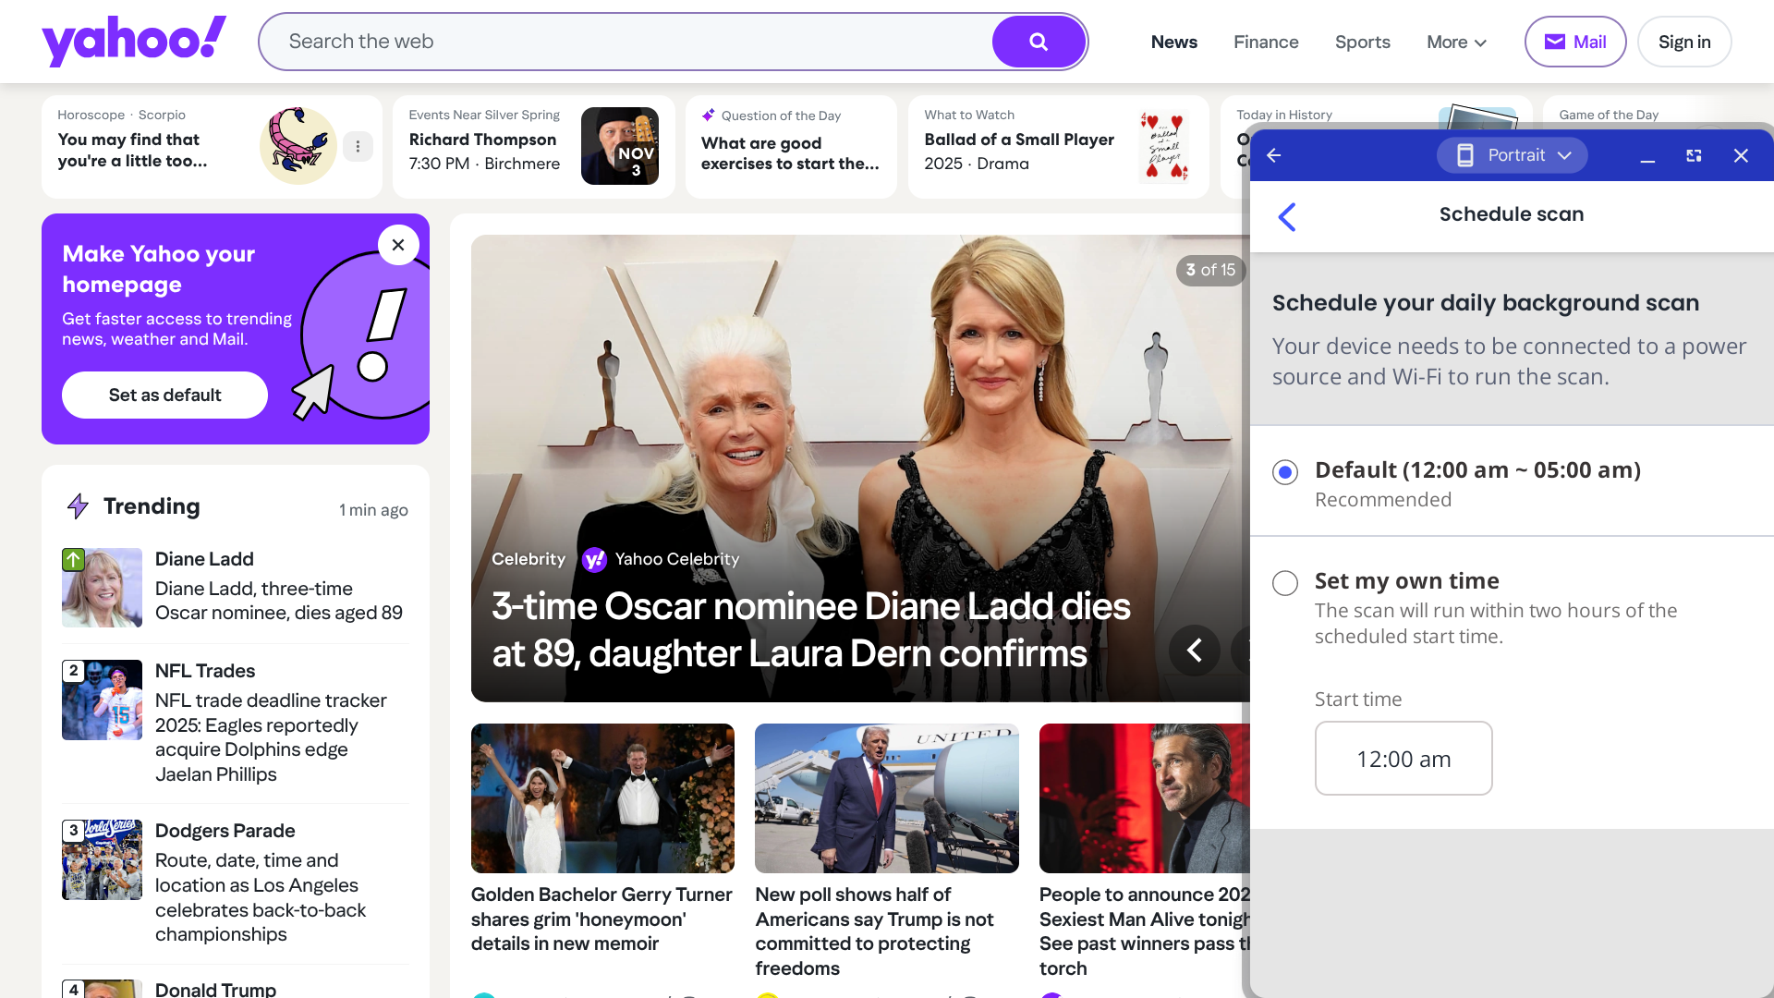This screenshot has width=1774, height=998.
Task: Close the Make Yahoo your homepage banner
Action: coord(398,245)
